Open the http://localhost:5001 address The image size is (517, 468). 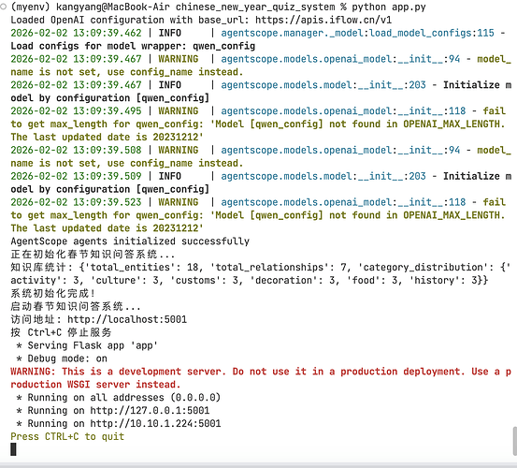click(127, 319)
